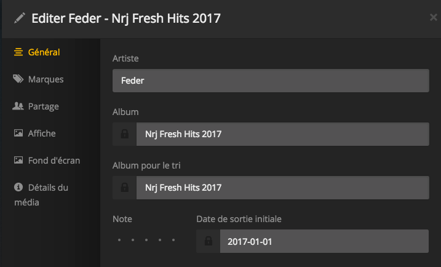441x267 pixels.
Task: Click the Détails du média info icon
Action: coord(18,188)
